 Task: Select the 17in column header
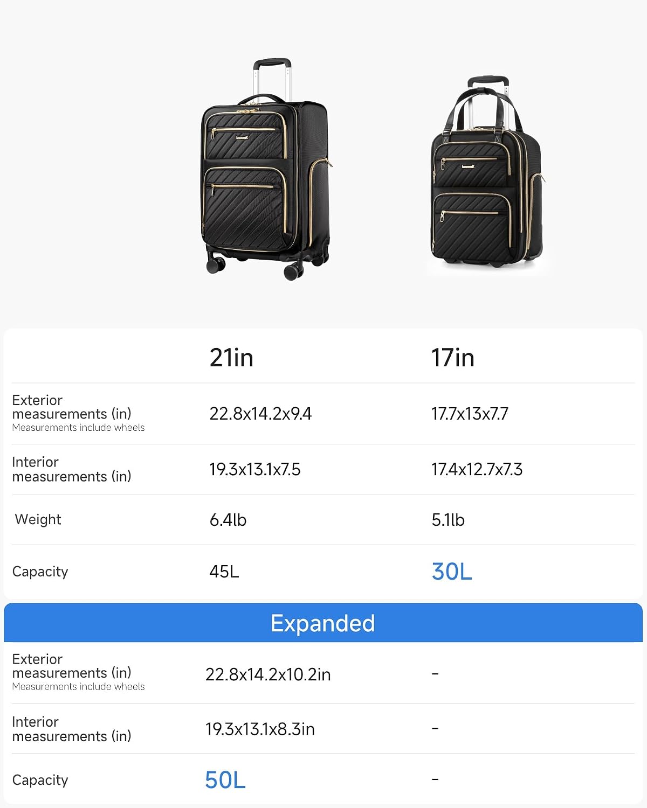click(453, 358)
